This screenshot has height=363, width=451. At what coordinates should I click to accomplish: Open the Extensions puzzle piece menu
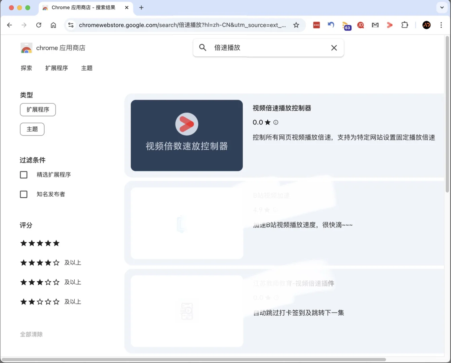pyautogui.click(x=405, y=25)
